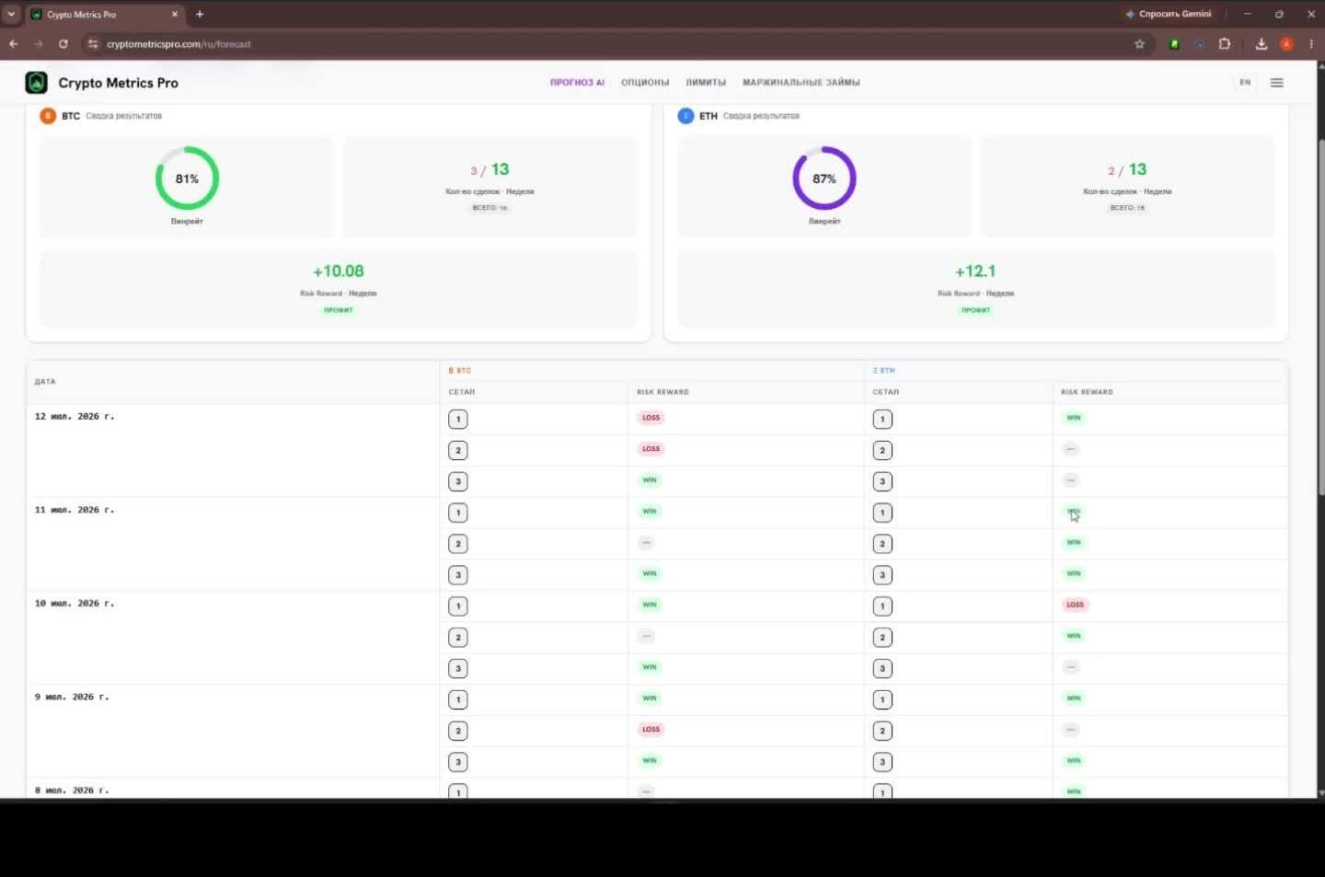The image size is (1325, 877).
Task: Show browser downloads
Action: [1262, 43]
